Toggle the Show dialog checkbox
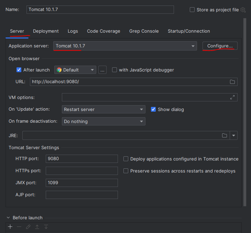The image size is (251, 233). (153, 109)
